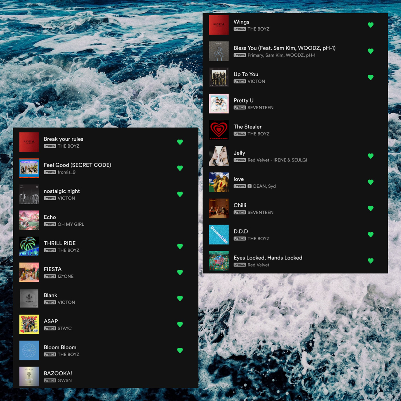Open nostalgic night cover art
The height and width of the screenshot is (401, 401).
[x=29, y=194]
